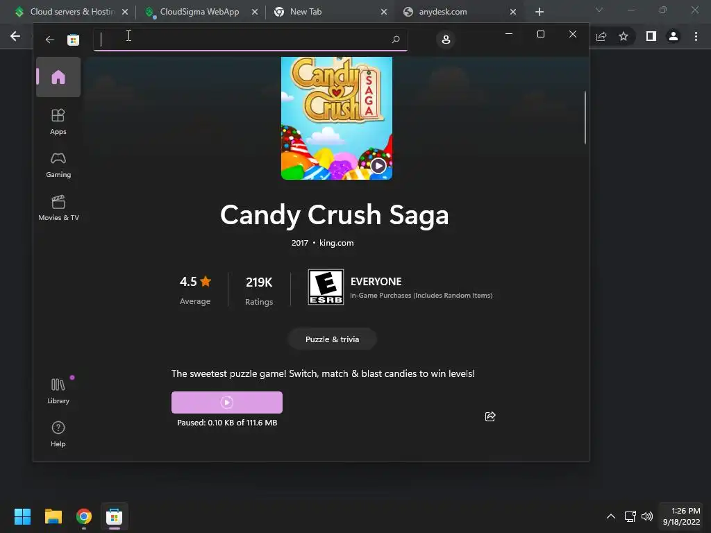
Task: Open the Windows Start menu
Action: tap(22, 516)
